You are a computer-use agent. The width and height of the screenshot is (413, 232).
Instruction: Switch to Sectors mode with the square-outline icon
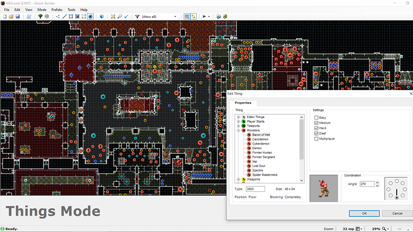point(71,17)
